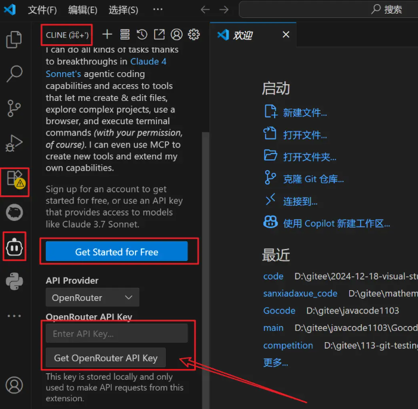Image resolution: width=418 pixels, height=409 pixels.
Task: Expand hidden menu bar items ellipsis
Action: [158, 10]
